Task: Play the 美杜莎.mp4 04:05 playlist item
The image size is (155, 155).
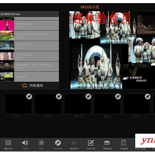Action: coord(36,46)
